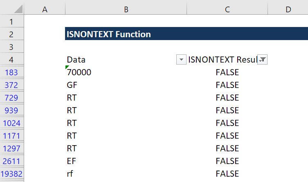Image resolution: width=308 pixels, height=182 pixels.
Task: Select row 2 header
Action: pyautogui.click(x=12, y=34)
